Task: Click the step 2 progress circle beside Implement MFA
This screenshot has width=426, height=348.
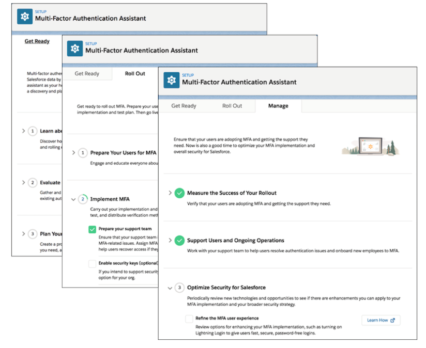Action: click(x=83, y=199)
